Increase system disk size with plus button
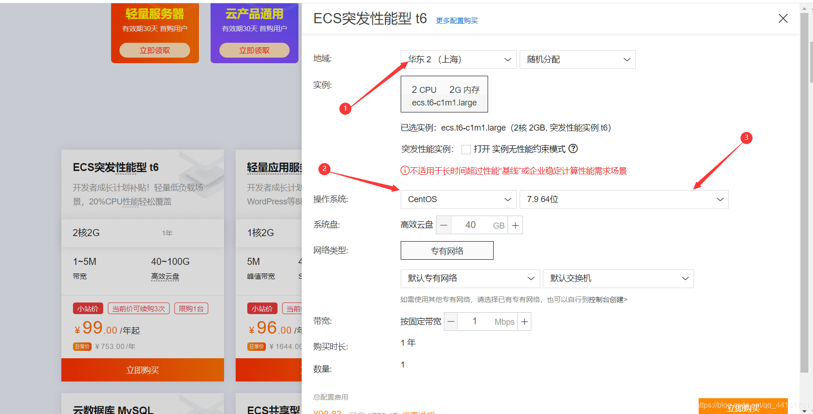 [x=515, y=225]
